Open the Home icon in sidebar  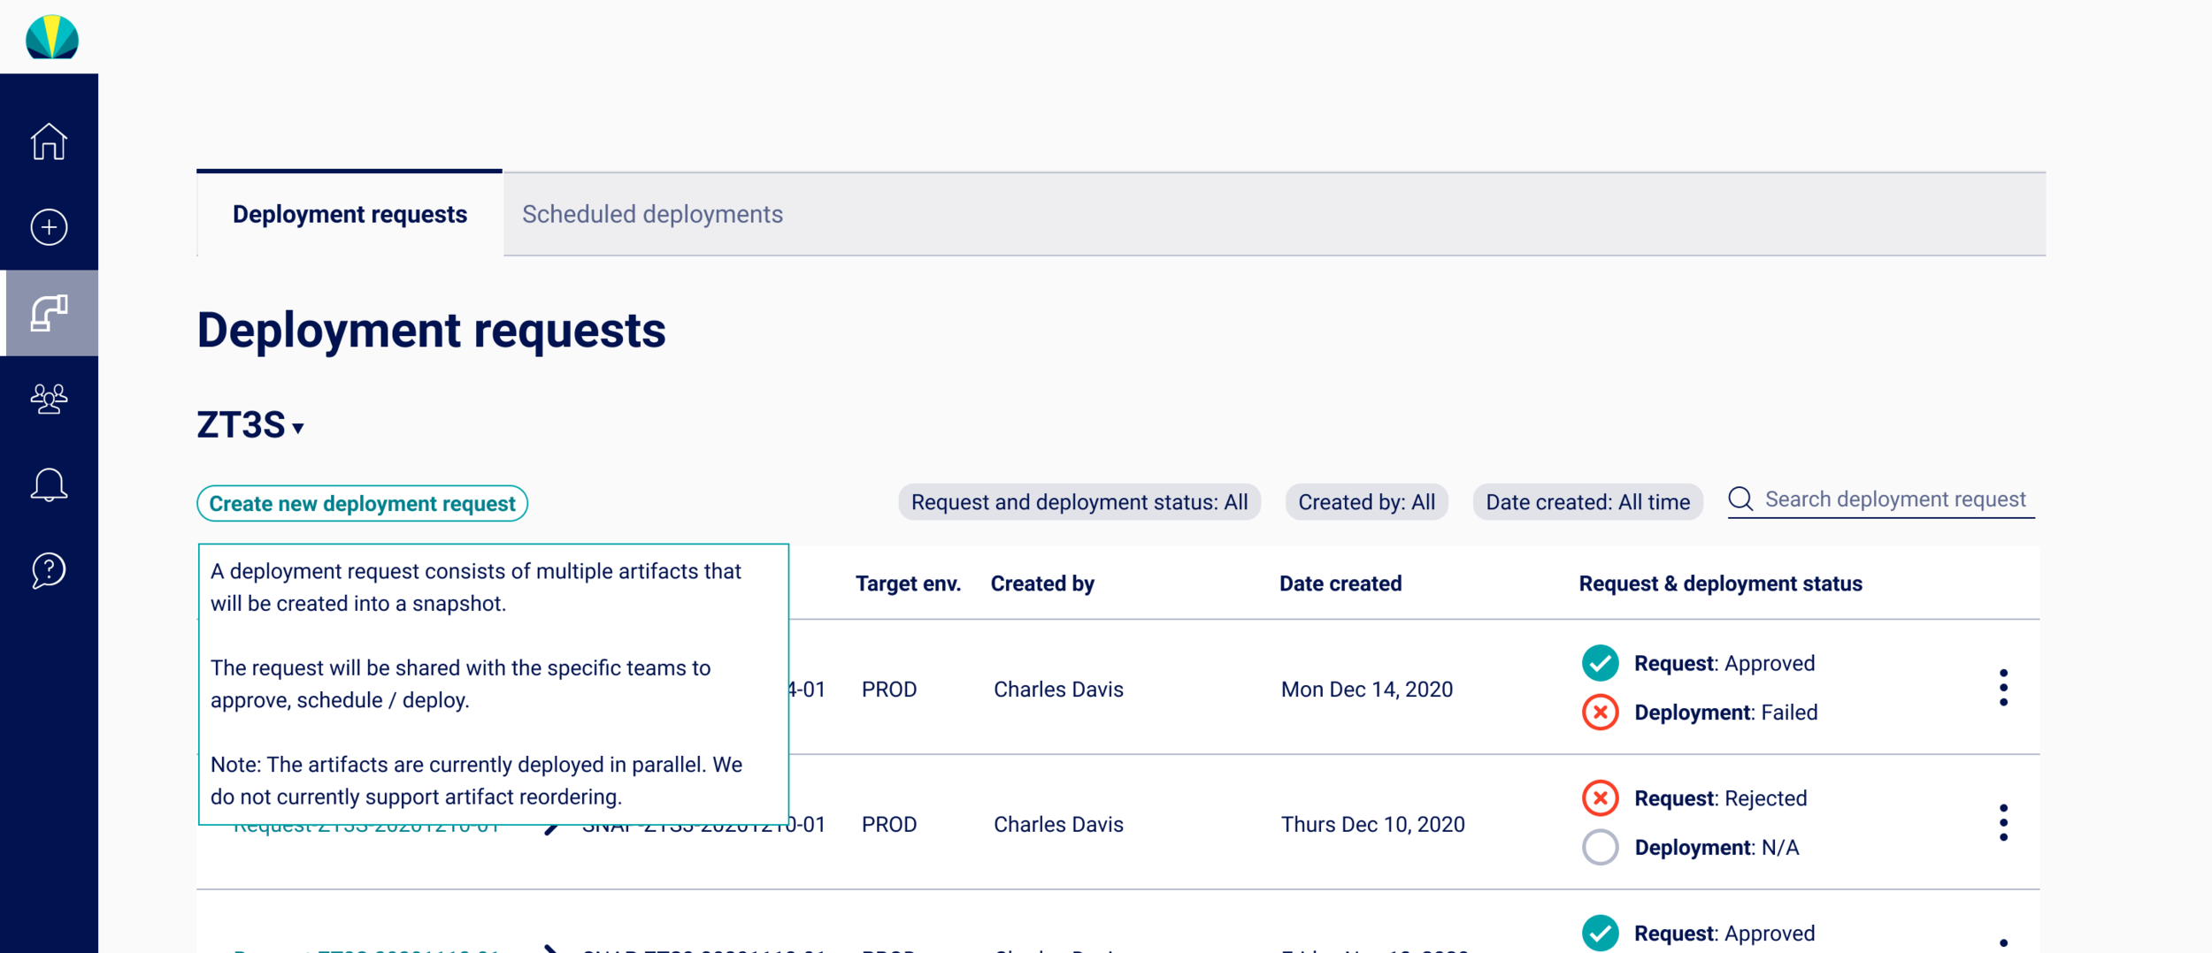pos(49,141)
